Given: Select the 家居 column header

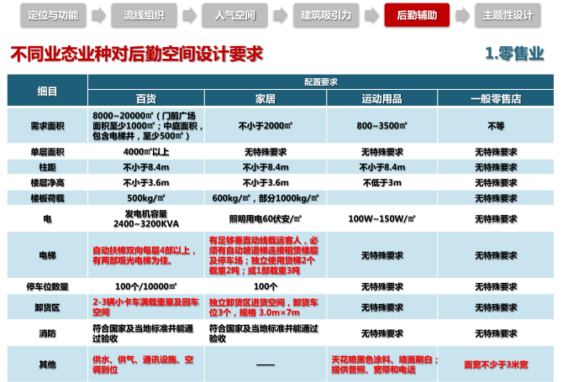Looking at the screenshot, I should tap(265, 98).
